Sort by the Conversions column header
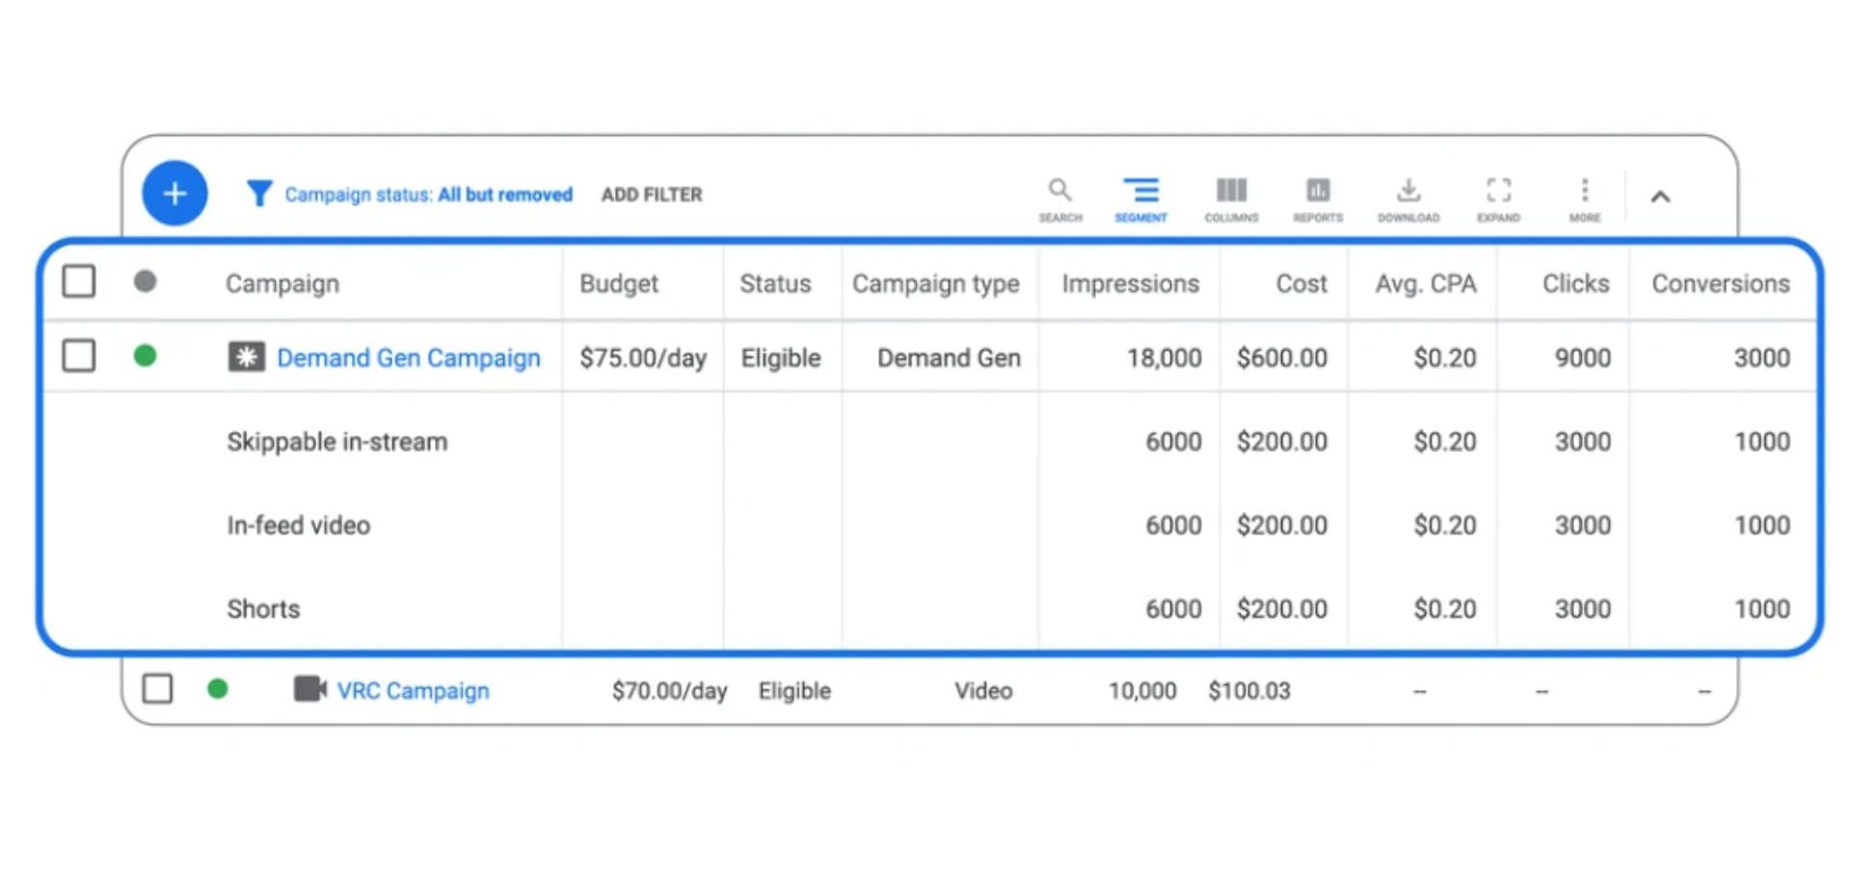The width and height of the screenshot is (1851, 877). click(1720, 283)
